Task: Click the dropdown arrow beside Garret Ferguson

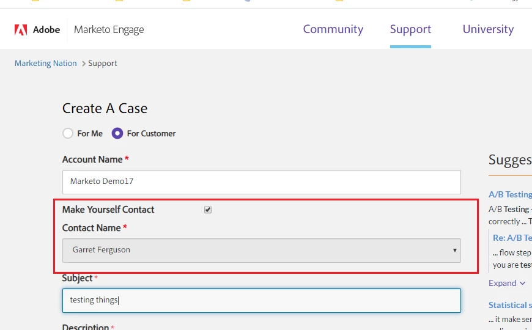Action: [x=454, y=251]
